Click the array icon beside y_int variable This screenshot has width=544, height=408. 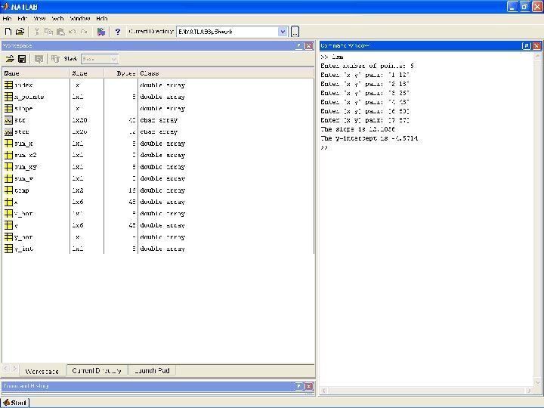click(x=8, y=249)
